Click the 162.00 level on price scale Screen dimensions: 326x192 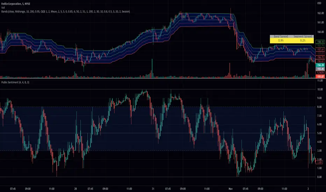point(320,13)
